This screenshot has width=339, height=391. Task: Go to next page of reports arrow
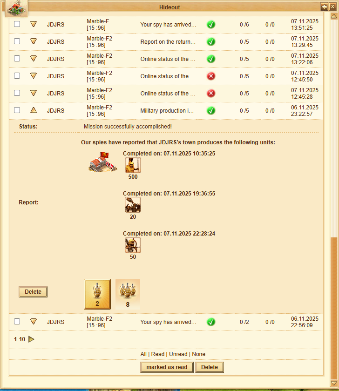[x=31, y=339]
